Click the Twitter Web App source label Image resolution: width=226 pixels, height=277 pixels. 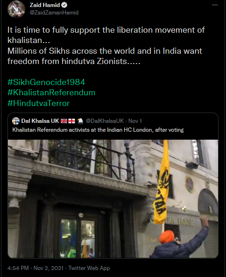click(89, 268)
